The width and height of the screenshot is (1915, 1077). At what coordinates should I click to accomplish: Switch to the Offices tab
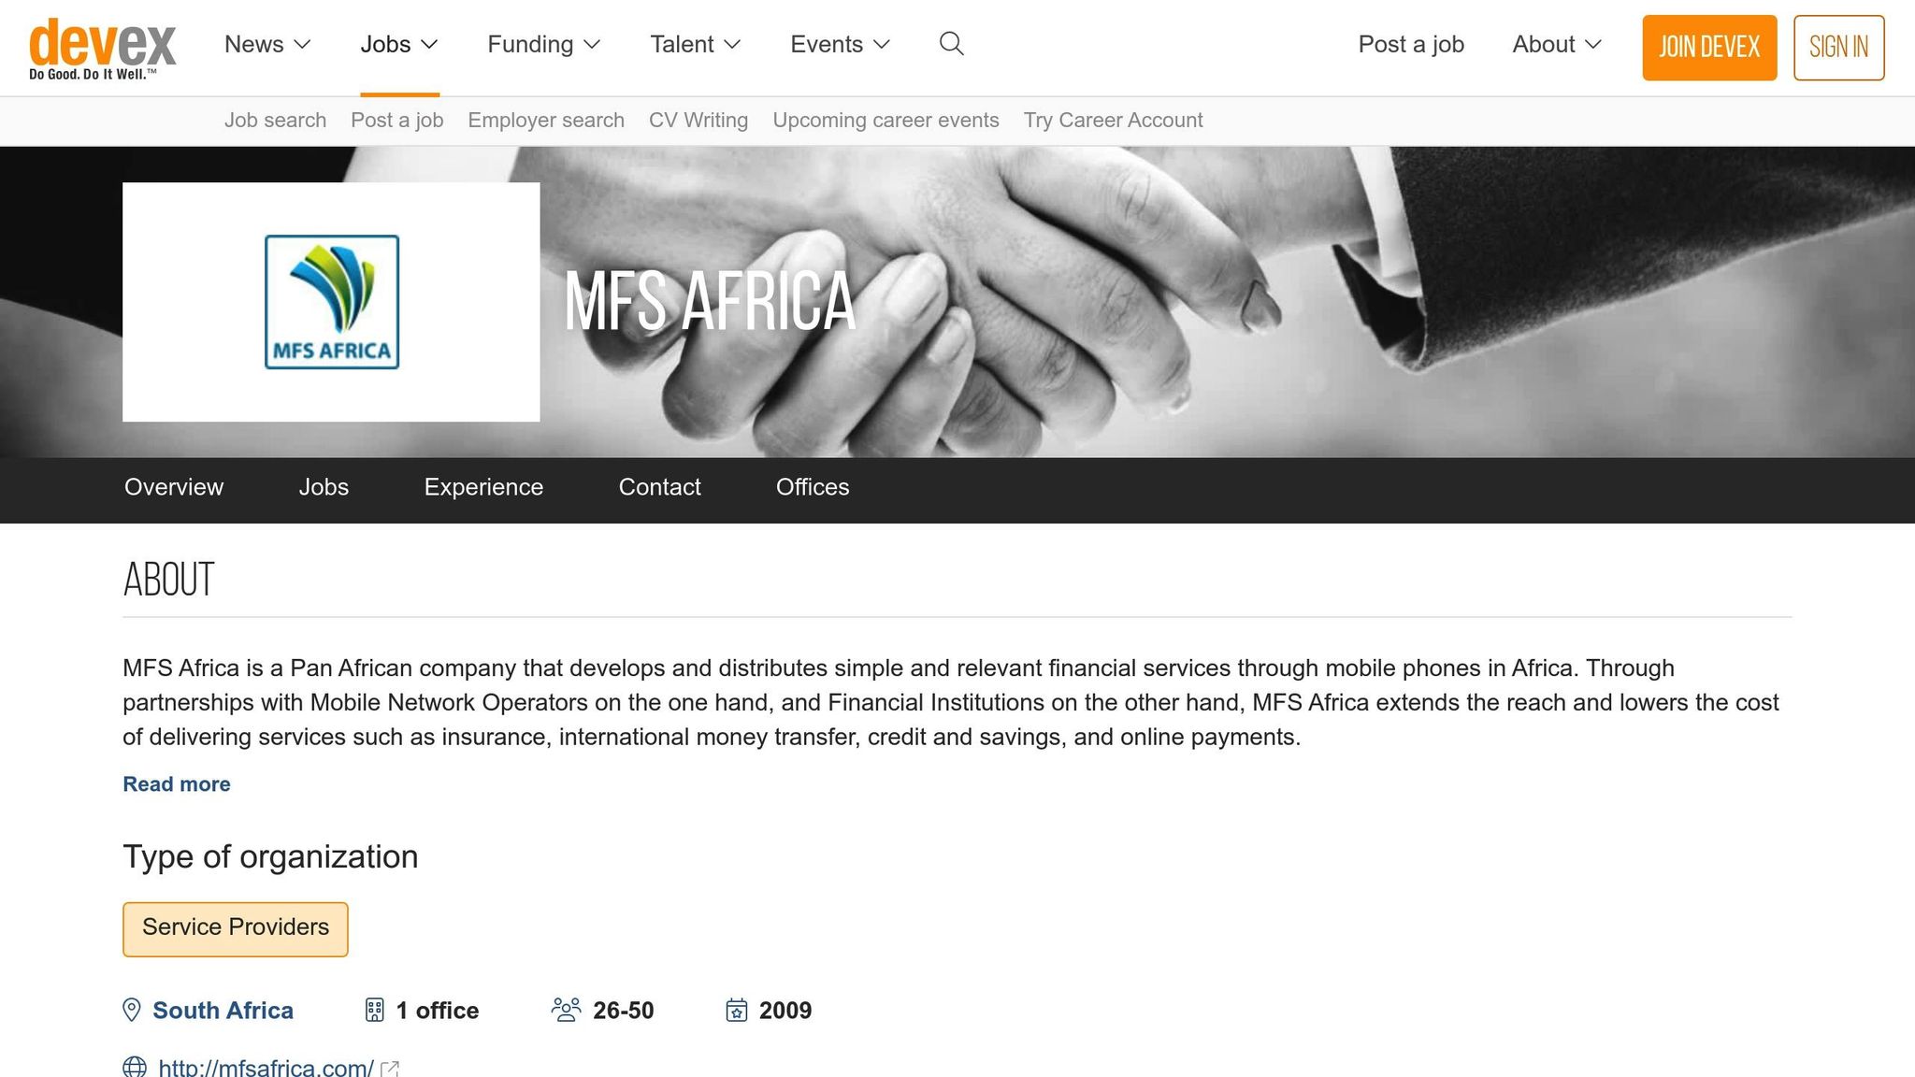click(813, 487)
